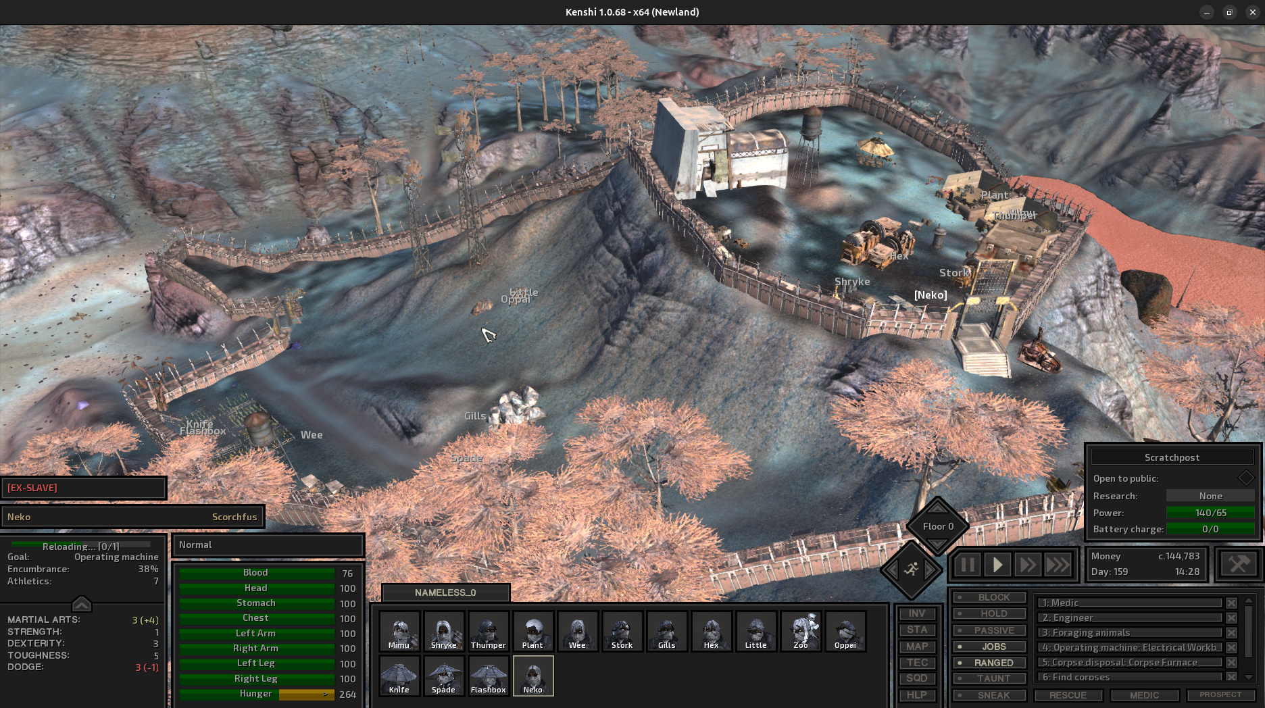The width and height of the screenshot is (1265, 708).
Task: Toggle JOBS on or off
Action: coord(990,647)
